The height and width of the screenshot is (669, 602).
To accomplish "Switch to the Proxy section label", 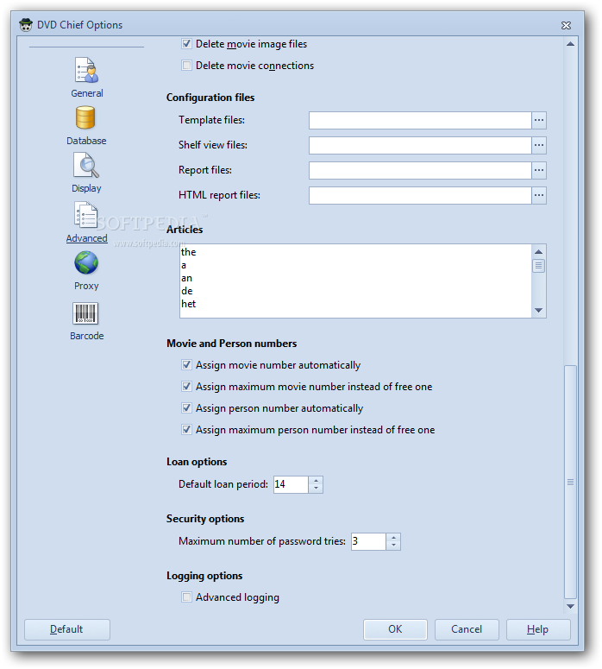I will click(86, 286).
